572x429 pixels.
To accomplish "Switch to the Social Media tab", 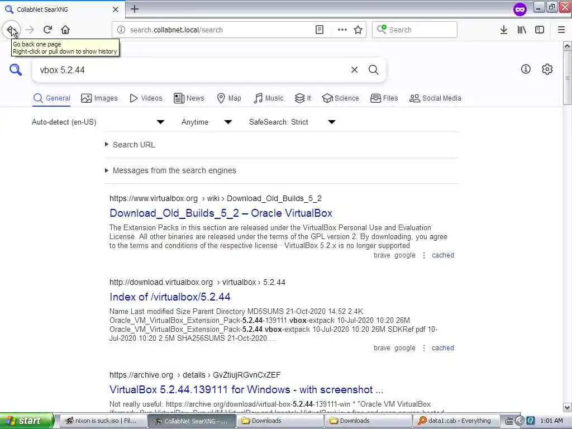I will (x=435, y=98).
